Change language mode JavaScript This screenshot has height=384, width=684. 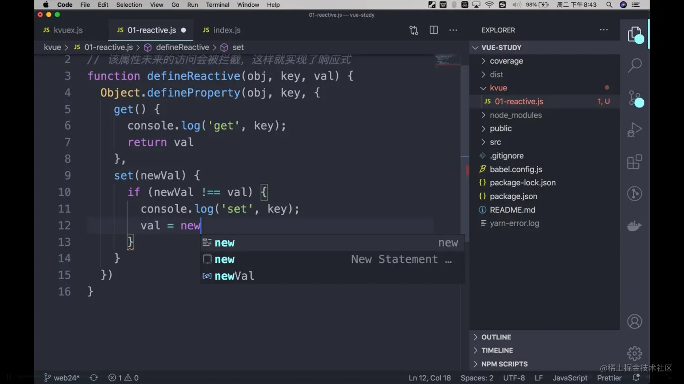coord(570,378)
